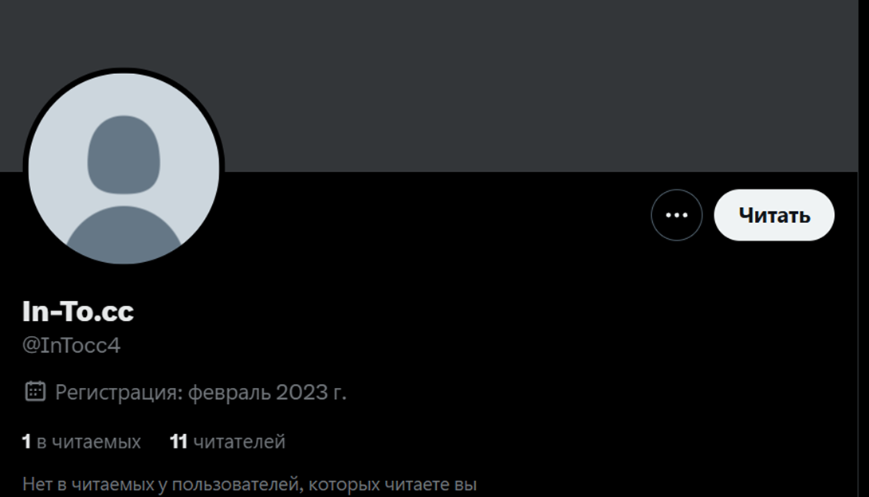The height and width of the screenshot is (497, 869).
Task: Click the black ring border around avatar
Action: [124, 70]
